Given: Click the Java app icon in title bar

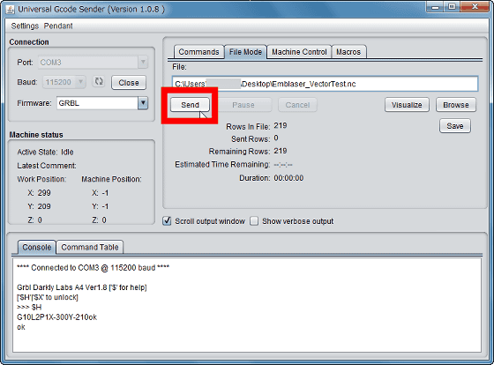Looking at the screenshot, I should (10, 9).
